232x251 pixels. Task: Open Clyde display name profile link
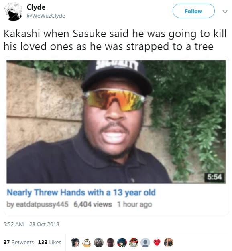(36, 7)
